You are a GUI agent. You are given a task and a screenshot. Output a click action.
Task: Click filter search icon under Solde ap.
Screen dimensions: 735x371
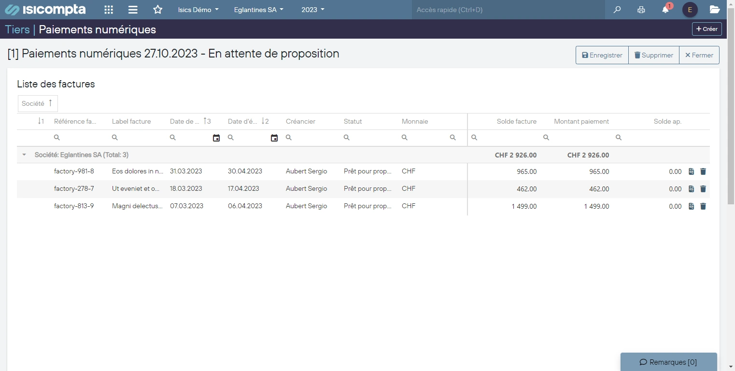619,138
